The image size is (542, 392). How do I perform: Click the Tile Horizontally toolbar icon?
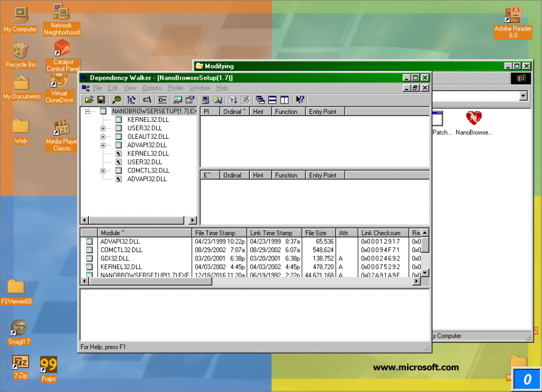click(x=272, y=100)
